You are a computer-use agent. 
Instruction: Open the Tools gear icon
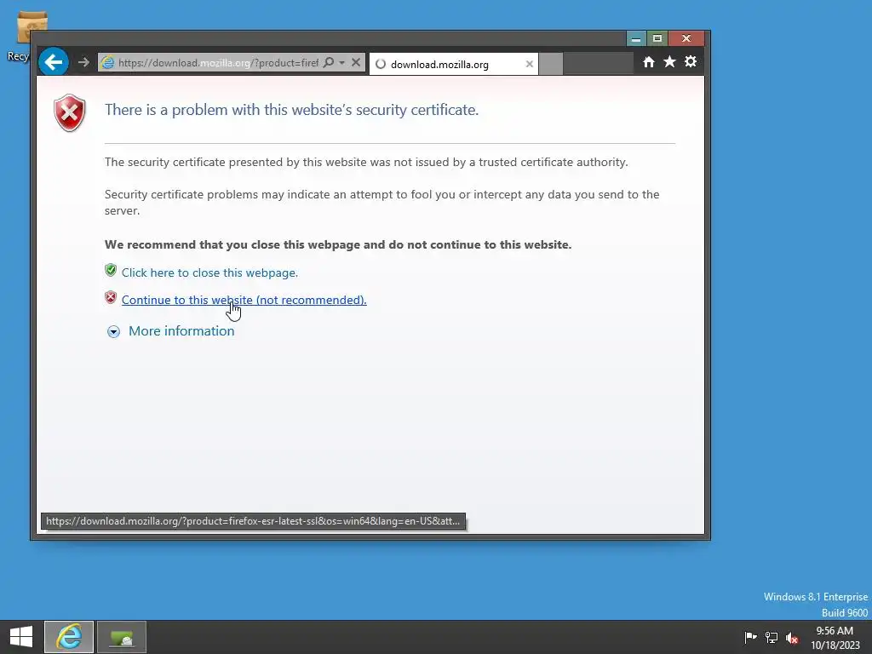click(690, 61)
